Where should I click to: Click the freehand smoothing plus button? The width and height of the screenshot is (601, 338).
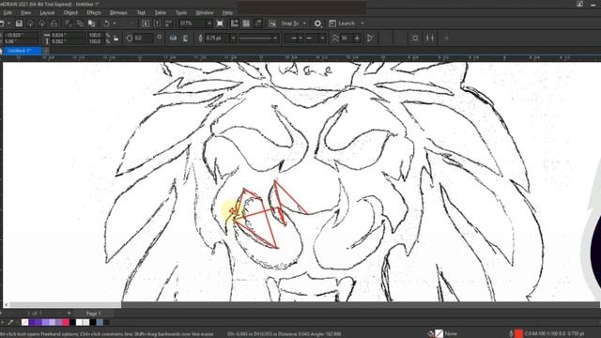(x=357, y=38)
